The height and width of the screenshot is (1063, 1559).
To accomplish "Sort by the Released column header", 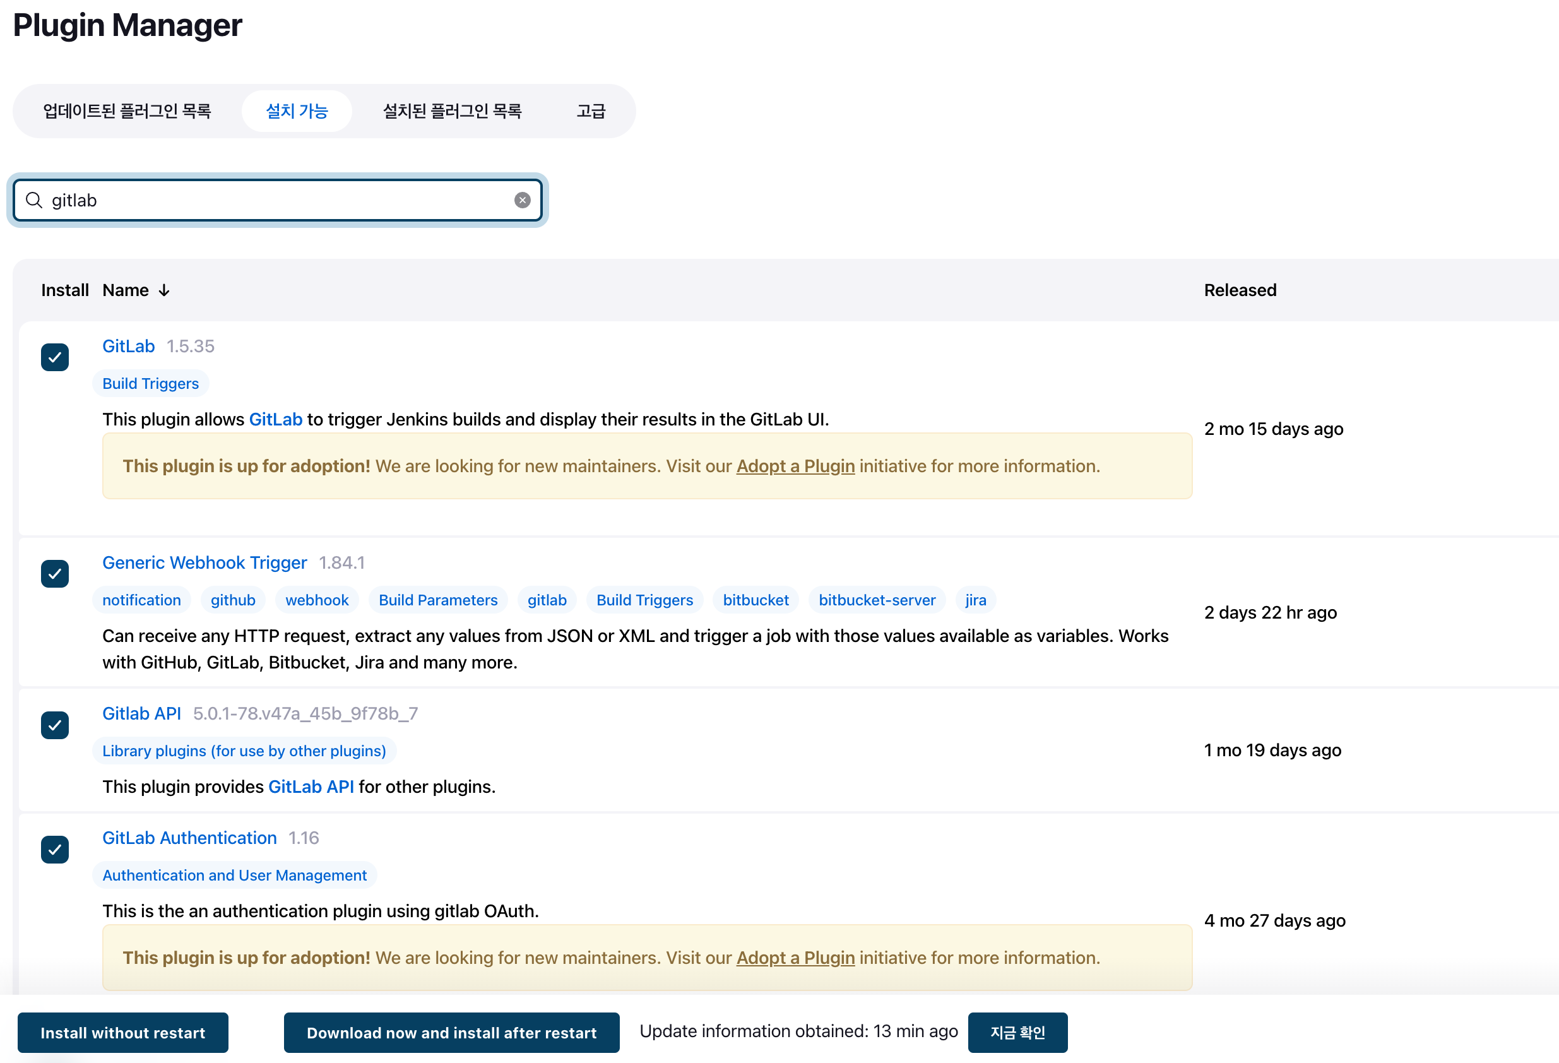I will tap(1240, 290).
